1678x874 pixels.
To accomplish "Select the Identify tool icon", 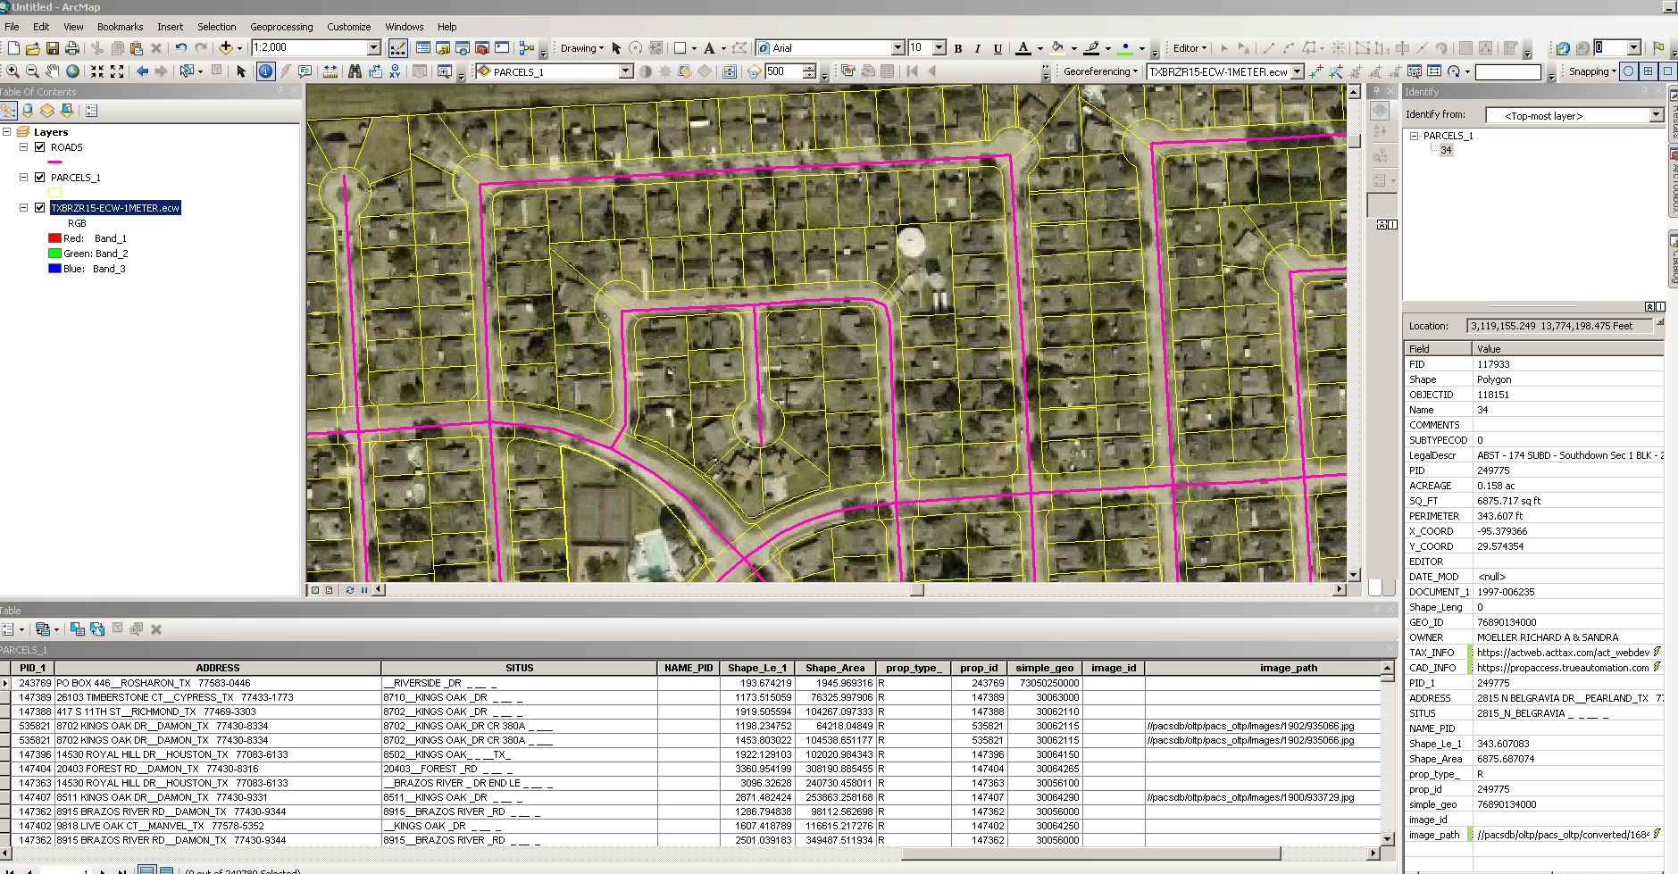I will 265,71.
